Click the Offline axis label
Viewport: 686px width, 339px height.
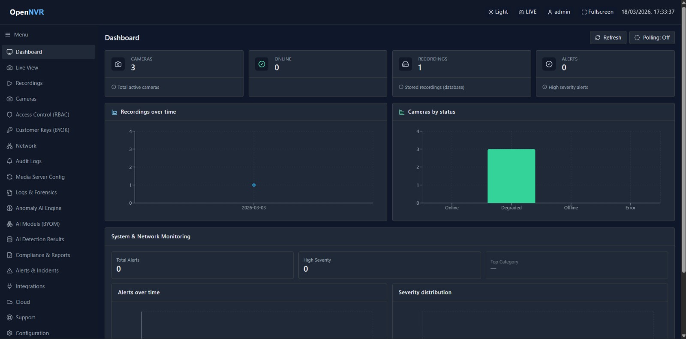pos(571,208)
